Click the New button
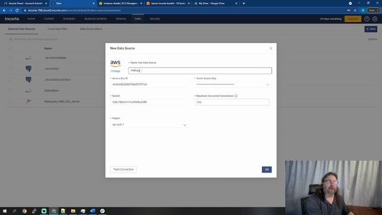This screenshot has height=215, width=382. 371,29
